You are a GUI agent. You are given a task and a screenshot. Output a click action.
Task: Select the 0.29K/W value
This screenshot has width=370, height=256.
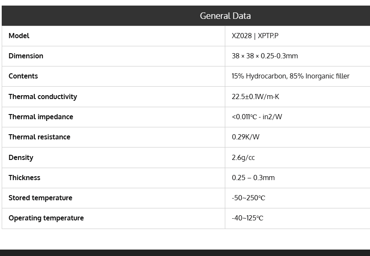click(245, 137)
